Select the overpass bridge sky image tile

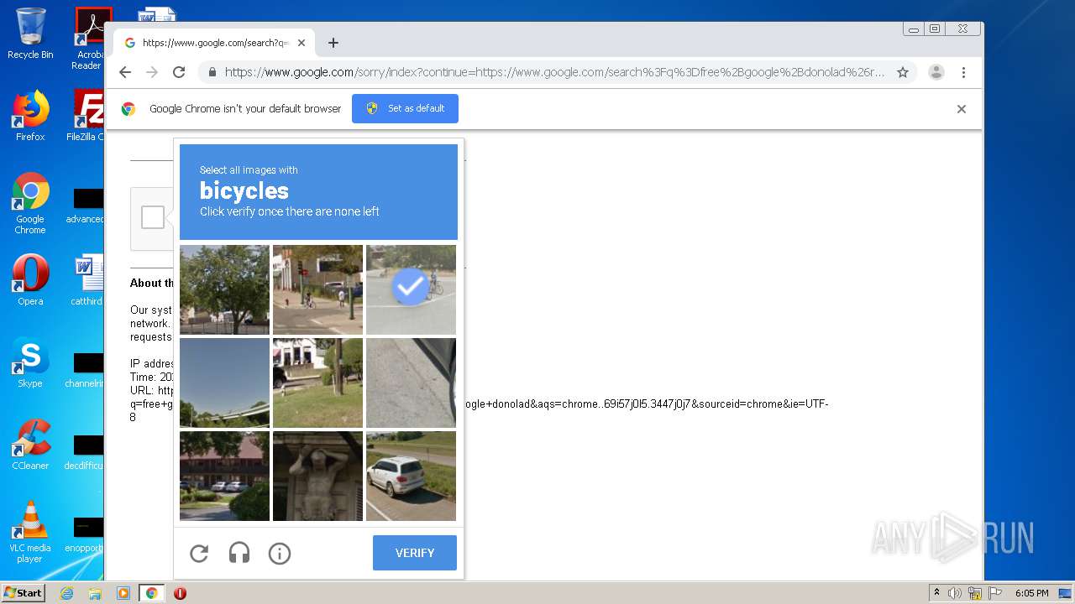pyautogui.click(x=224, y=383)
